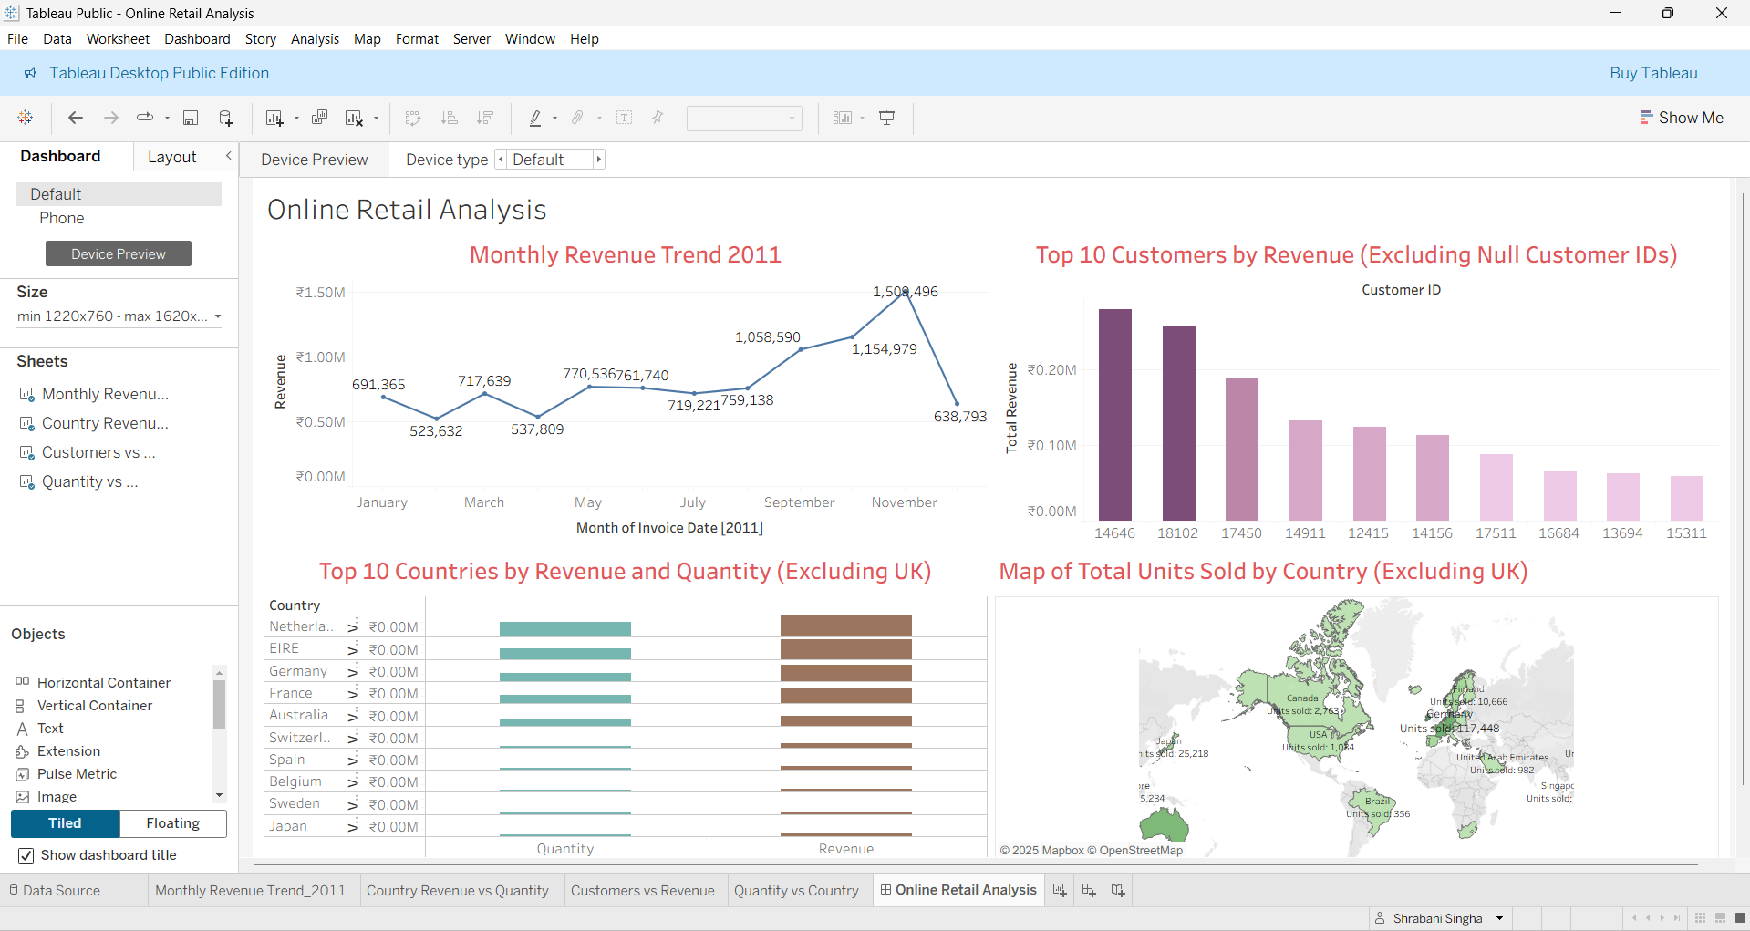The image size is (1750, 931).
Task: Click the Duplicate sheet toolbar icon
Action: pos(319,118)
